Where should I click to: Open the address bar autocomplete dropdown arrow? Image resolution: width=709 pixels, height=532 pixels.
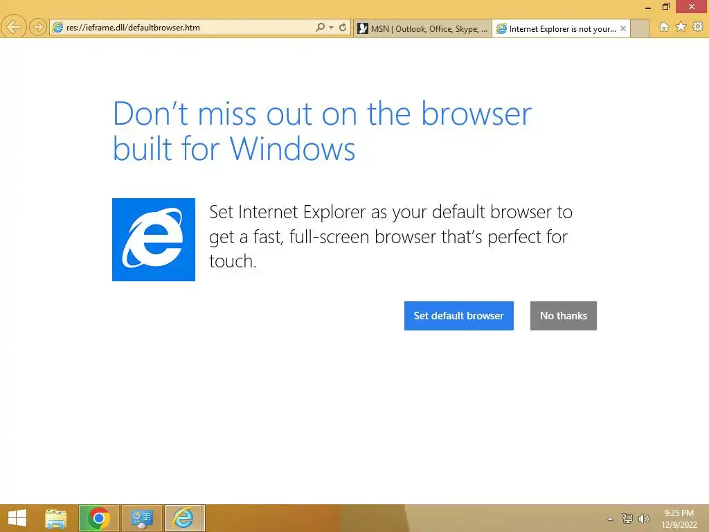331,28
